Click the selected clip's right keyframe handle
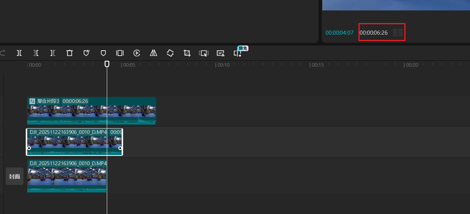470x214 pixels. [x=120, y=148]
